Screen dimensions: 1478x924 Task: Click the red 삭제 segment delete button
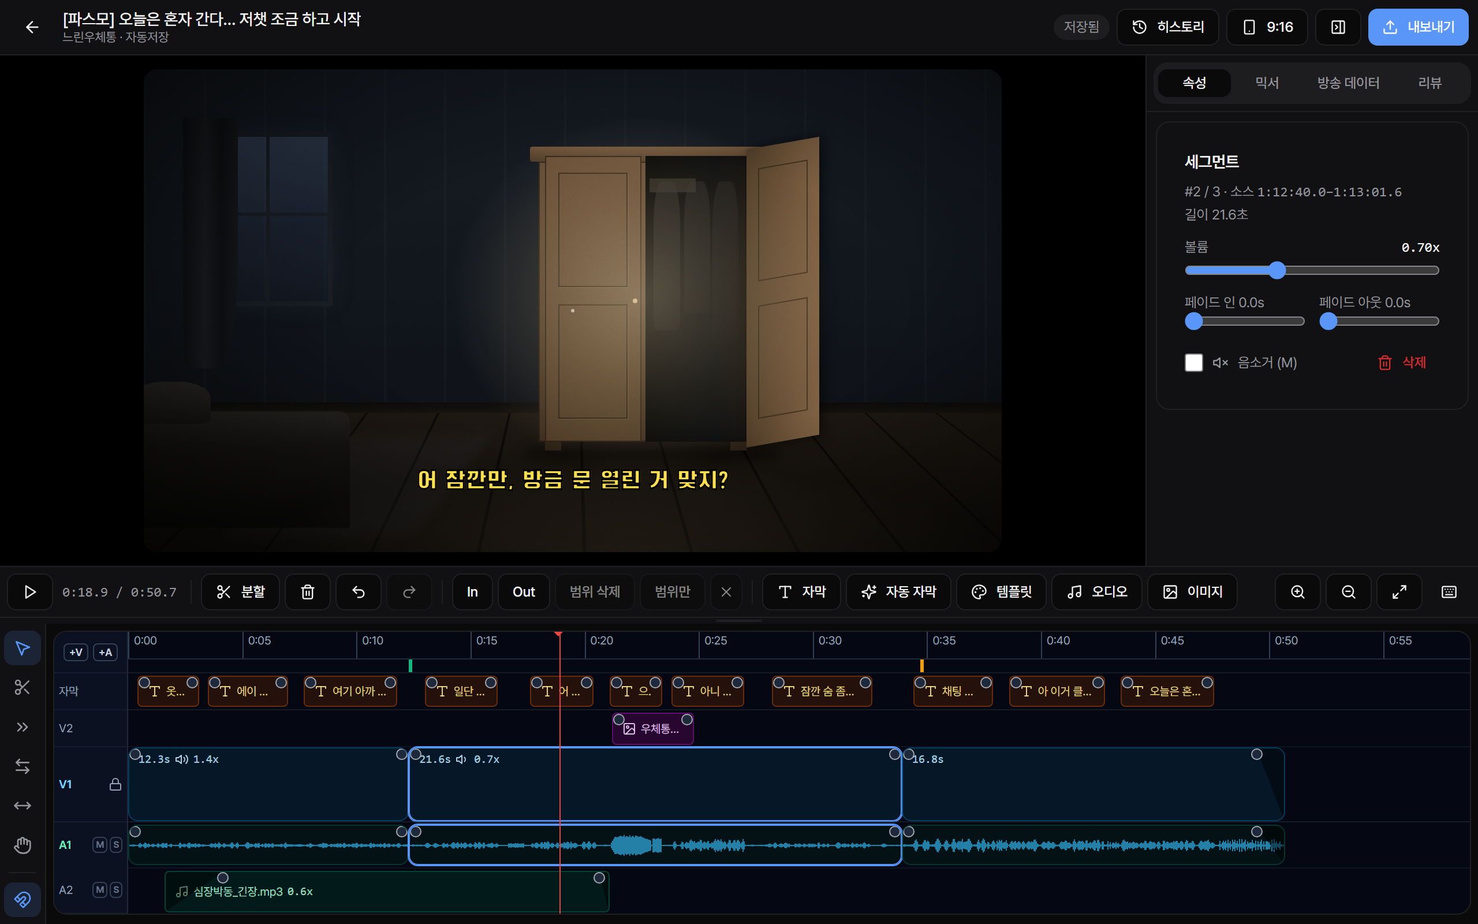coord(1402,363)
